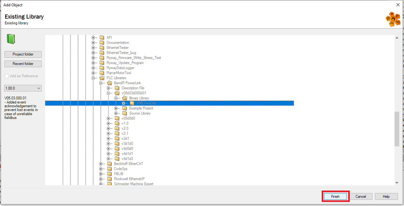The height and width of the screenshot is (206, 404).
Task: Open the Recent folder button
Action: 23,64
